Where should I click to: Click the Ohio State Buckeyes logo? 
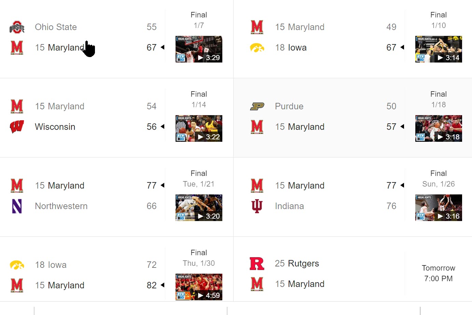coord(16,27)
